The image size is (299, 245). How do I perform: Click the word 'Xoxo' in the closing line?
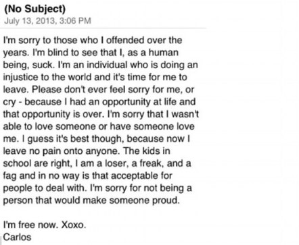(x=74, y=225)
